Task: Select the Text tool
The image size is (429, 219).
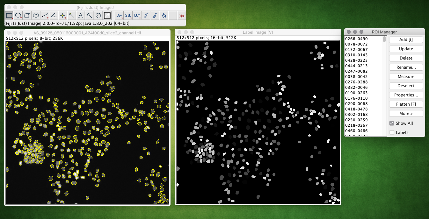Action: (x=81, y=15)
